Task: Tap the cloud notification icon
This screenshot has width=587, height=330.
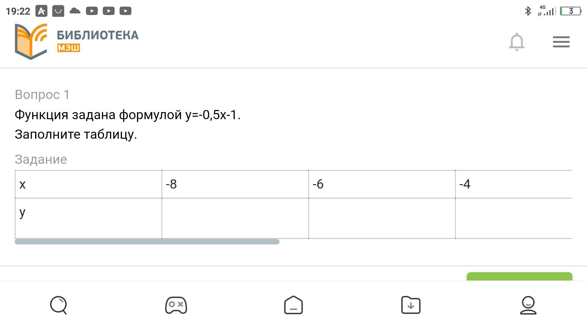Action: click(75, 11)
